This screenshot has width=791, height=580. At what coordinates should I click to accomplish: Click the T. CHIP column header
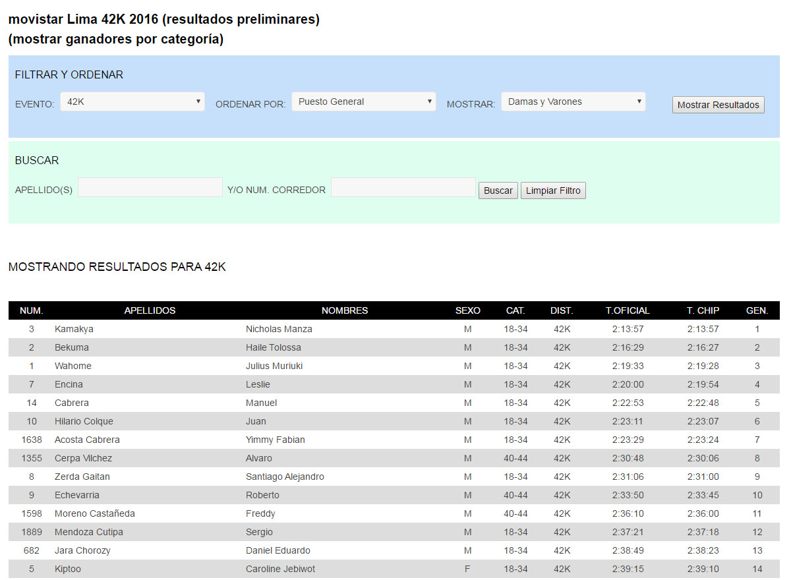pyautogui.click(x=703, y=310)
